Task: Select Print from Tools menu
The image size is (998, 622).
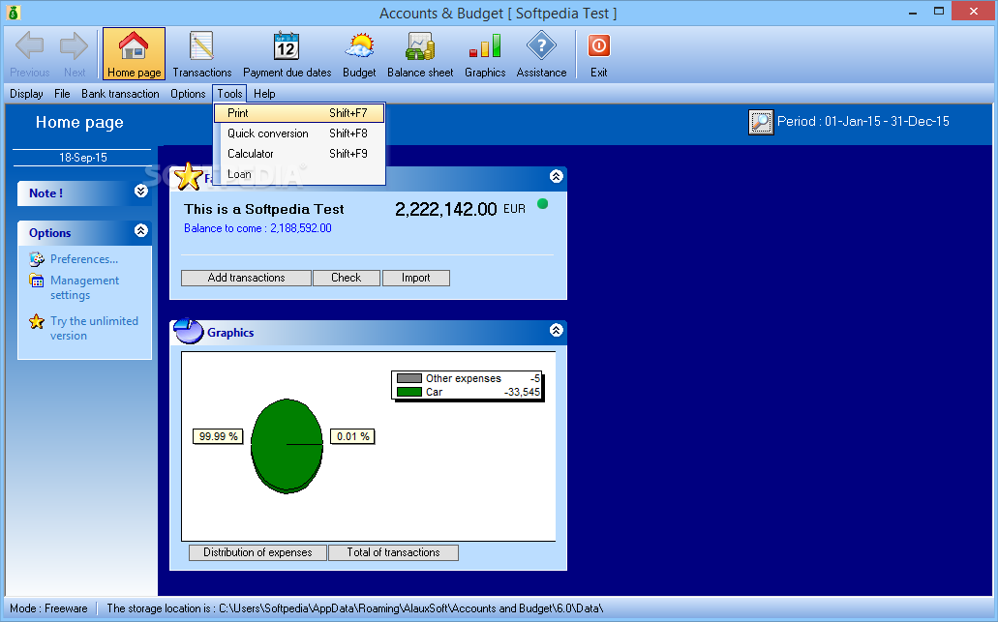Action: point(299,113)
